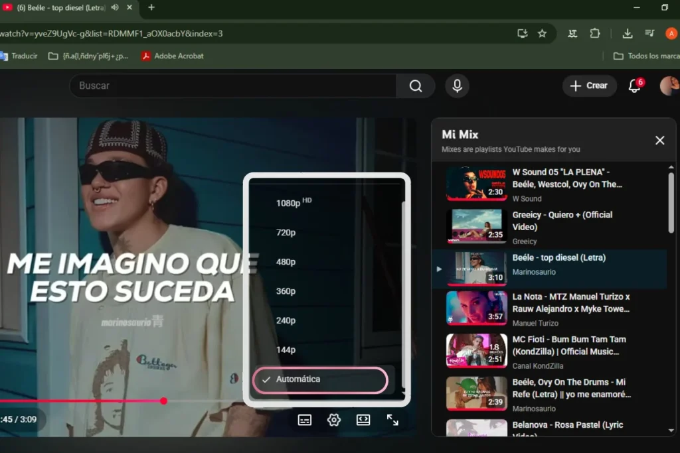The image size is (680, 453).
Task: Close the Mi Mix playlist panel
Action: click(659, 140)
